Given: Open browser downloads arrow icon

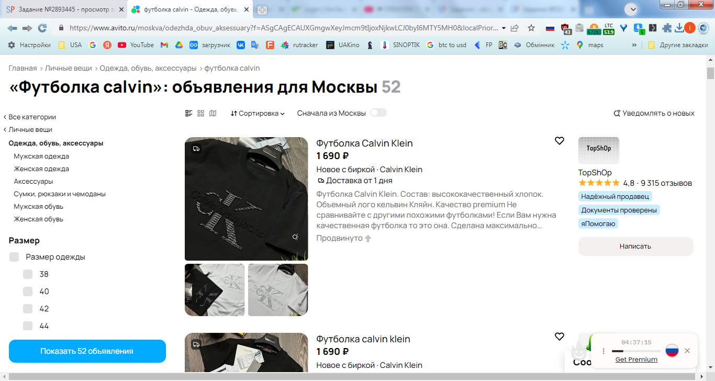Looking at the screenshot, I should [x=679, y=28].
